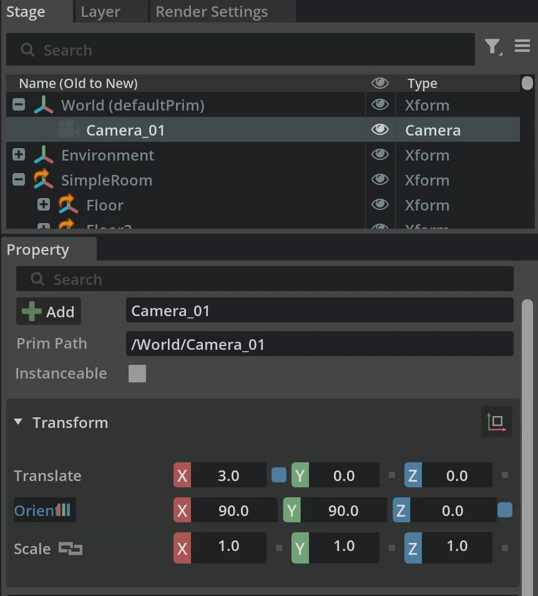538x596 pixels.
Task: Switch to the Layer tab
Action: [100, 11]
